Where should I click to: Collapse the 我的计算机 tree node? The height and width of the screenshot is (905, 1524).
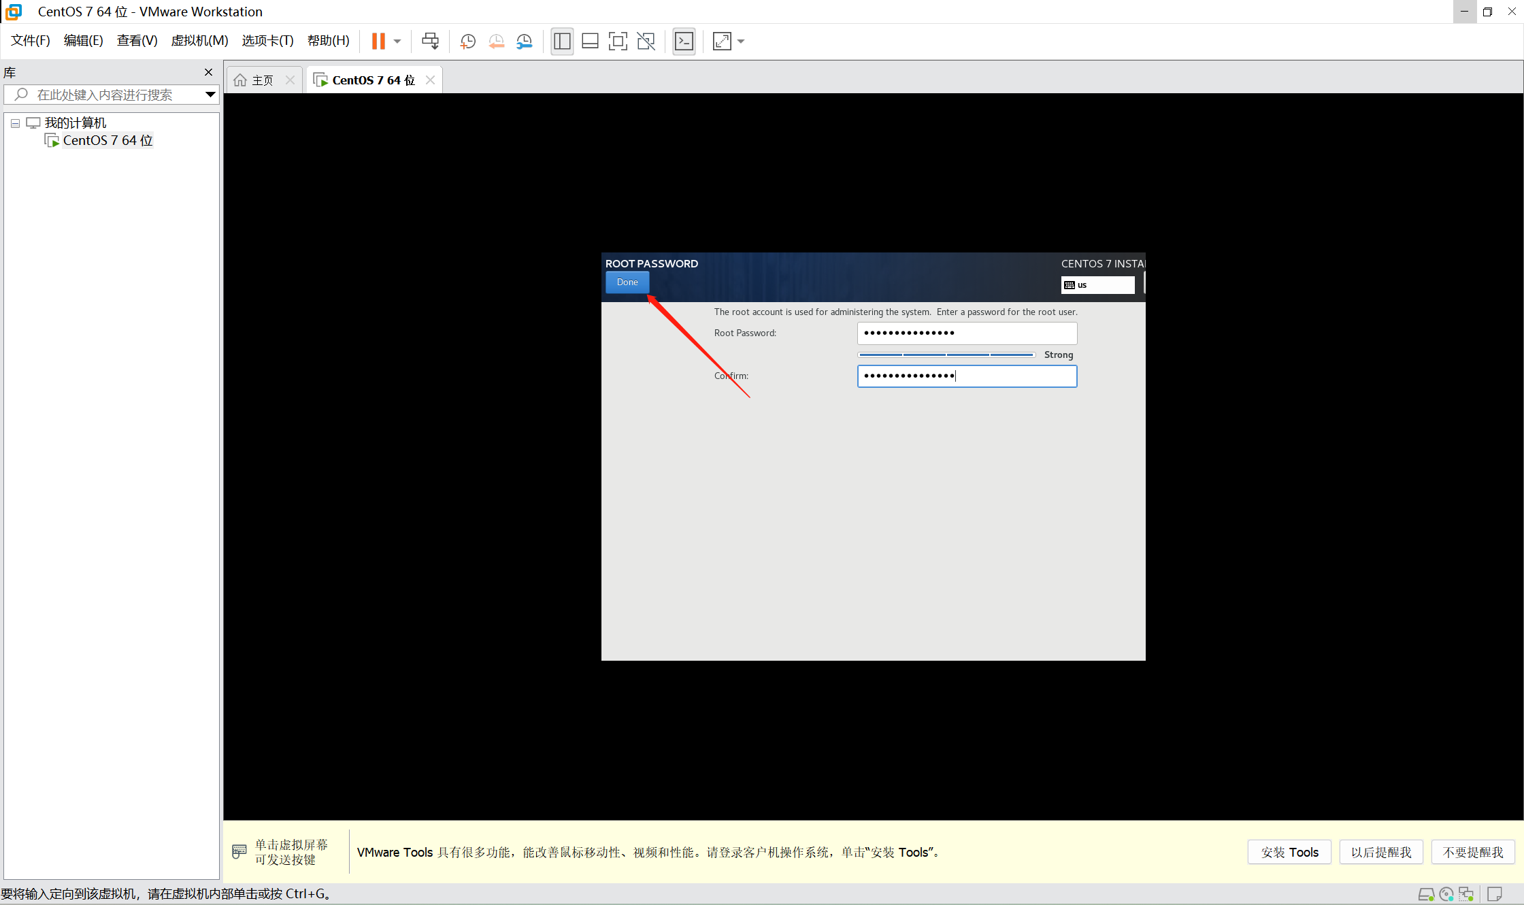[15, 122]
